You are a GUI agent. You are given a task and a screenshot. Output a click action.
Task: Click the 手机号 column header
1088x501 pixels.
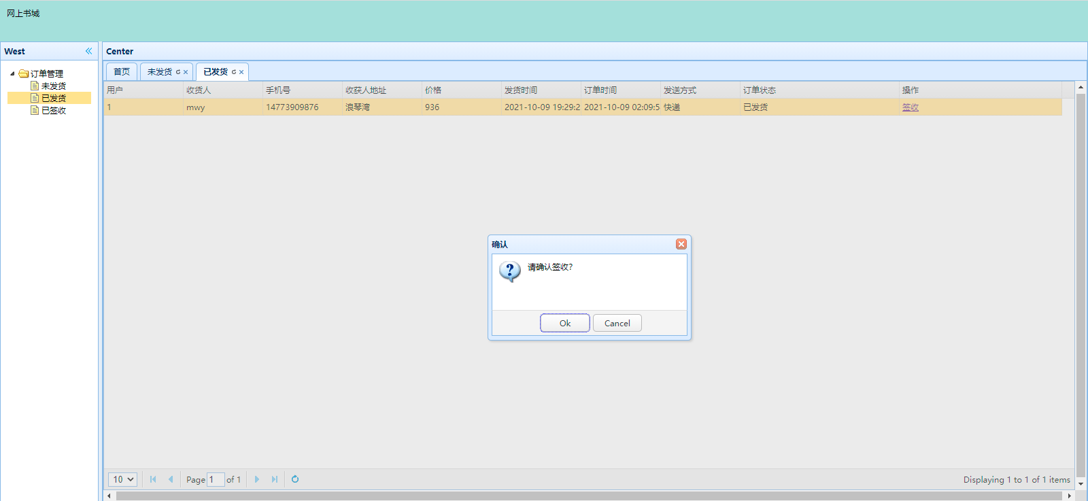click(303, 90)
